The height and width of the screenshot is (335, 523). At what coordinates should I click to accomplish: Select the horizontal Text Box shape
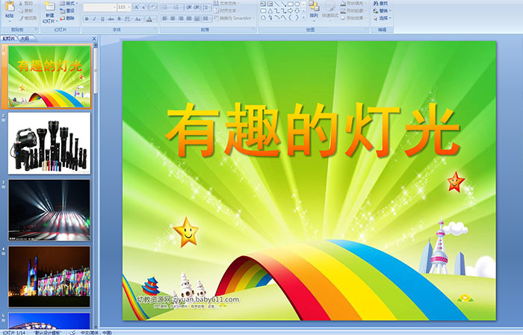tap(263, 4)
